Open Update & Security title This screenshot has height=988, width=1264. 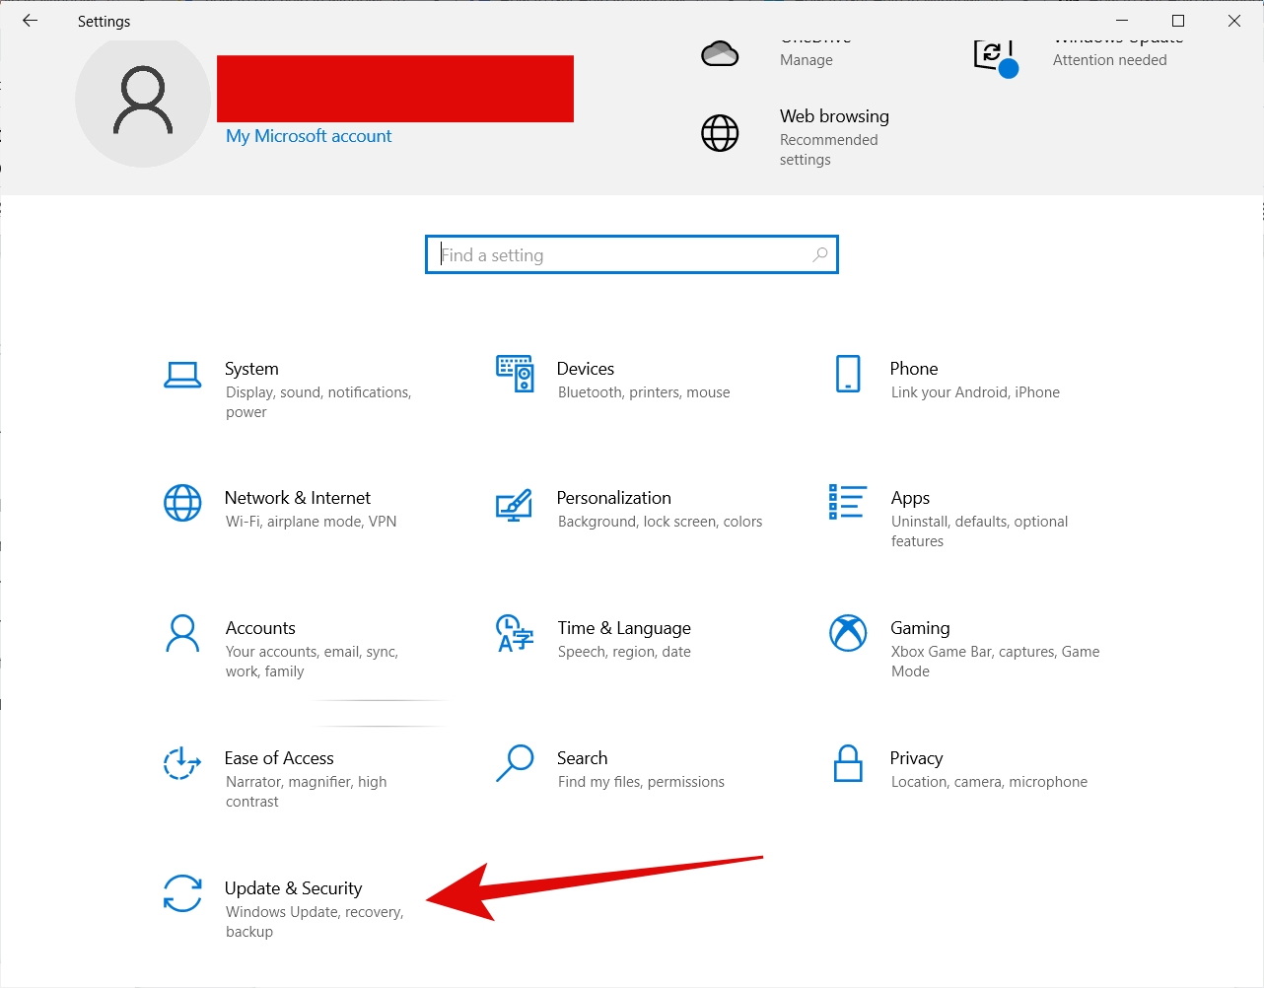point(293,888)
